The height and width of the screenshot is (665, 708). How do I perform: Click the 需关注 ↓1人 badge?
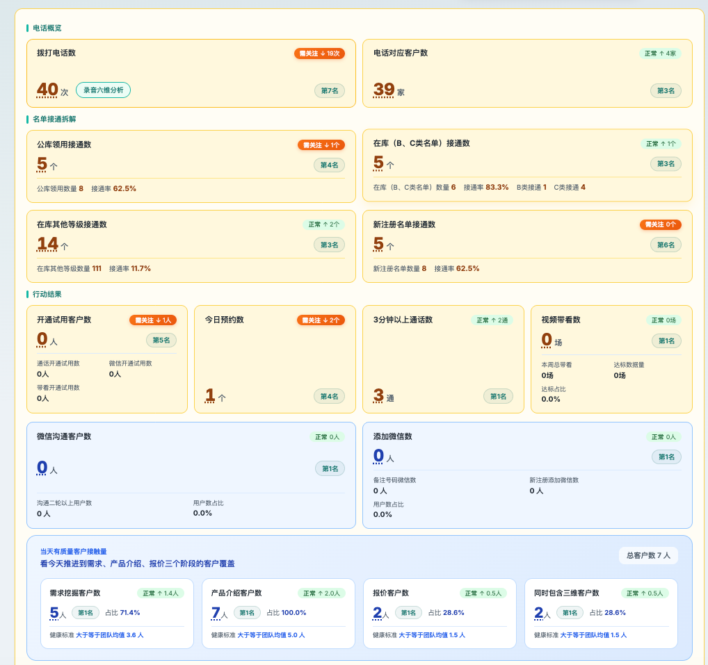point(153,320)
